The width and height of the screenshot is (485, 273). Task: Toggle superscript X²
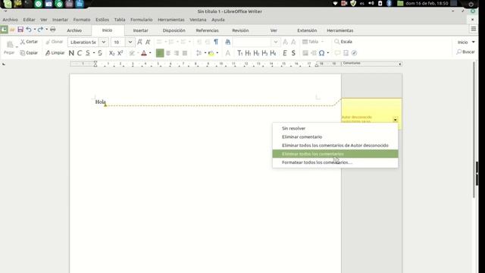pos(120,53)
